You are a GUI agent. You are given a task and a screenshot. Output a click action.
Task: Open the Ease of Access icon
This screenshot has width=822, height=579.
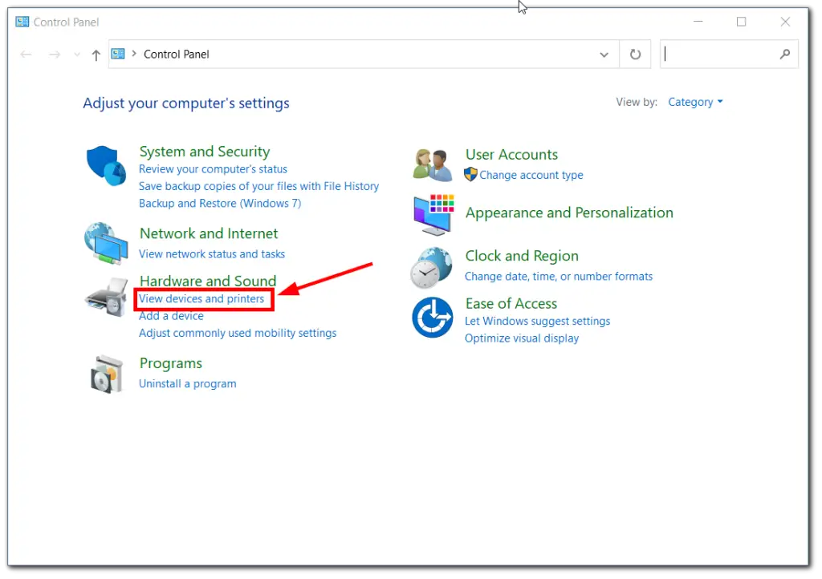(x=432, y=318)
